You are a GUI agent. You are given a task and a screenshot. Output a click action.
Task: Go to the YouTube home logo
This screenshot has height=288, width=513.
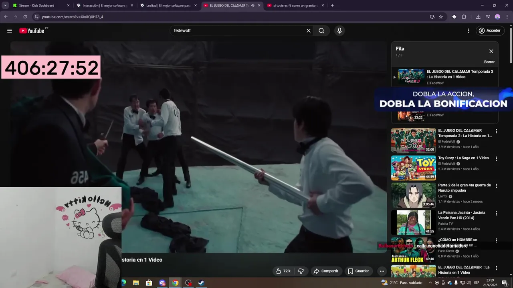click(32, 31)
